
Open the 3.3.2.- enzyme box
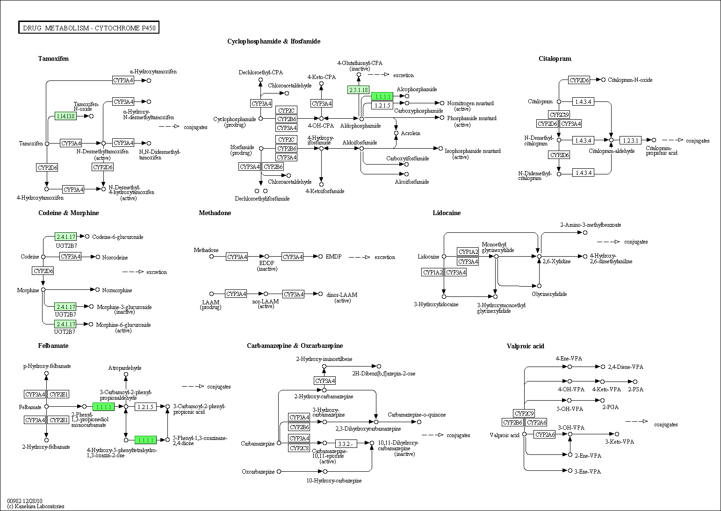pyautogui.click(x=346, y=443)
